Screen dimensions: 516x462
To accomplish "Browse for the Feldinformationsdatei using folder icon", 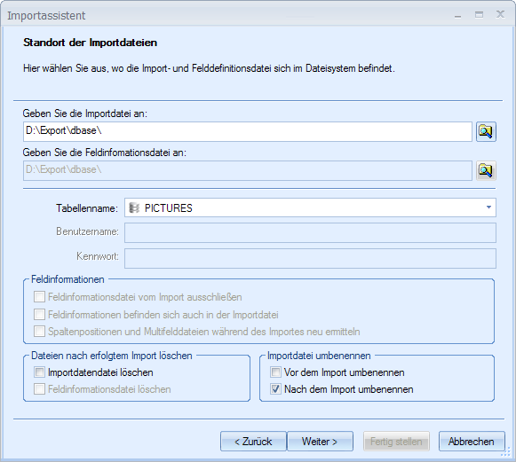I will click(486, 170).
